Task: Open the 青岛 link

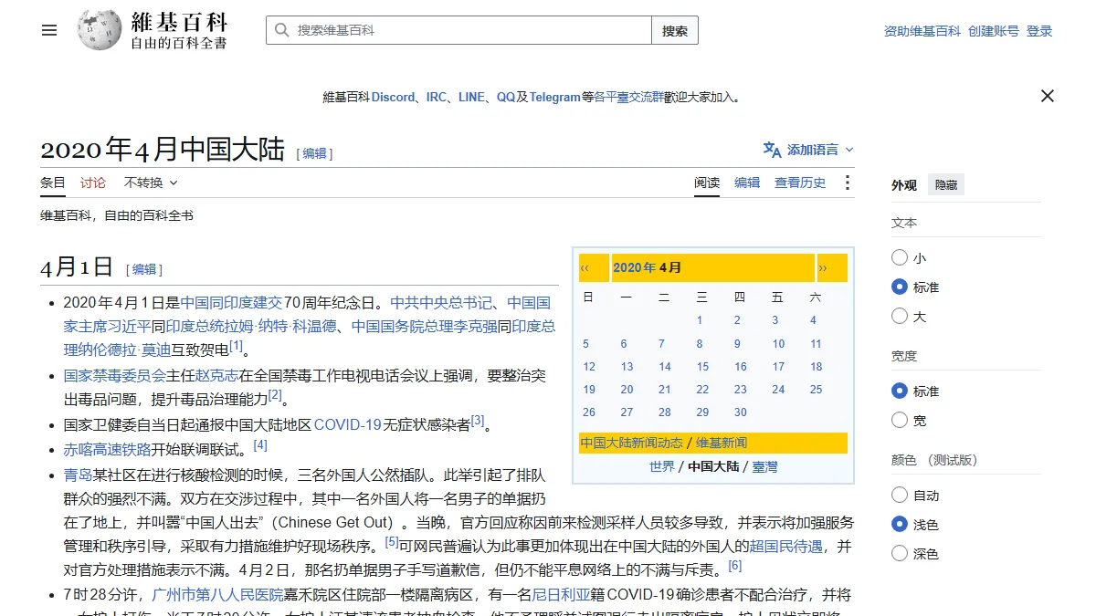Action: [x=78, y=475]
